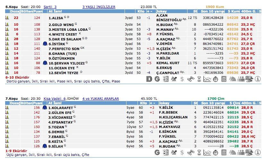Open the Şartlı 3 link

(x=50, y=6)
